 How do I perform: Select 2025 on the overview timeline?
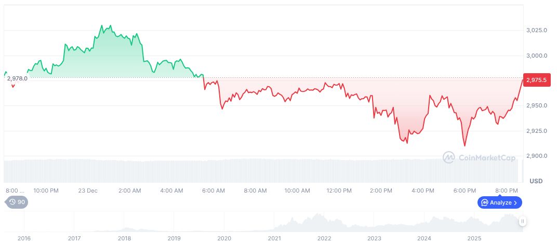coord(474,238)
